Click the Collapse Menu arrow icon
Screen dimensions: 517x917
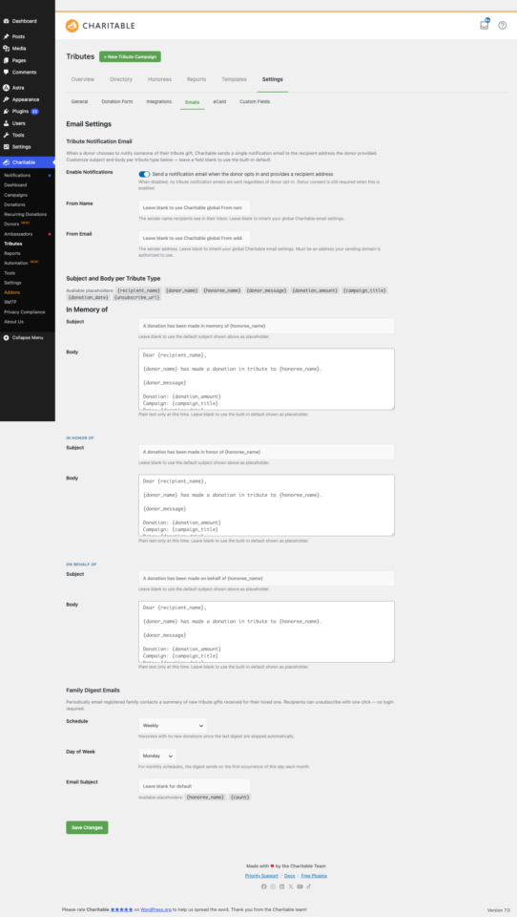point(6,338)
